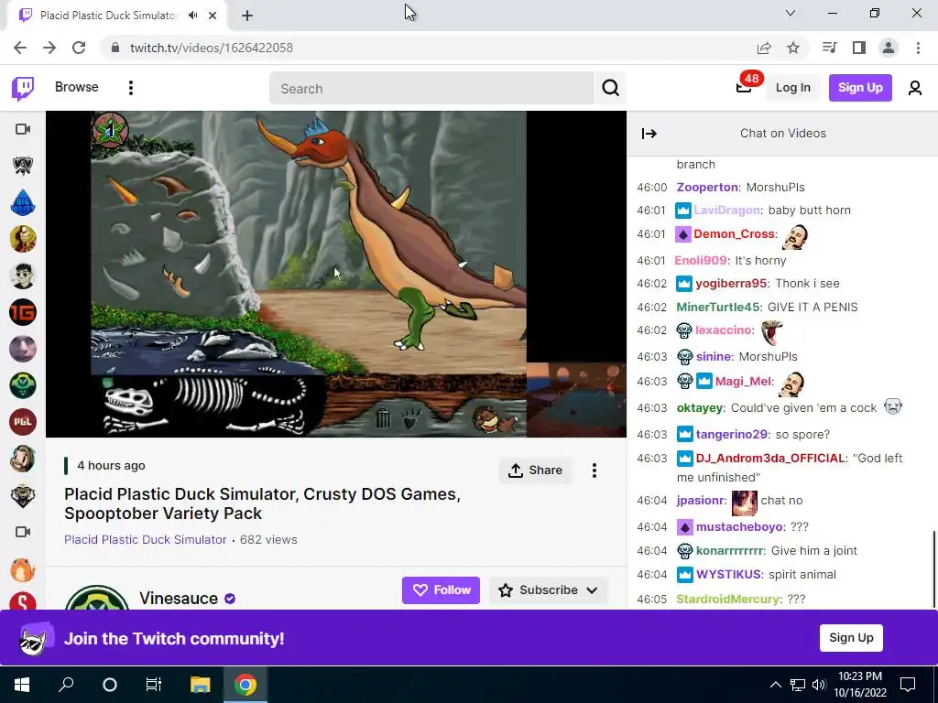938x703 pixels.
Task: Open Chrome tab search chevron
Action: tap(791, 13)
